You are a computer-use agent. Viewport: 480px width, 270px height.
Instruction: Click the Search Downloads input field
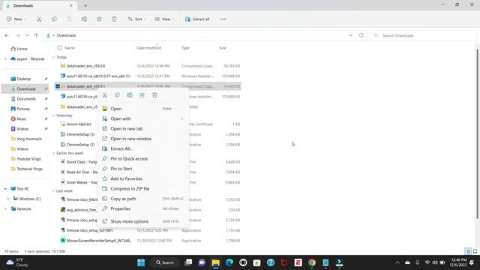423,35
